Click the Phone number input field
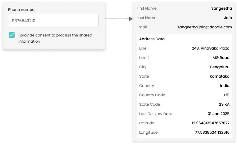 pyautogui.click(x=53, y=21)
